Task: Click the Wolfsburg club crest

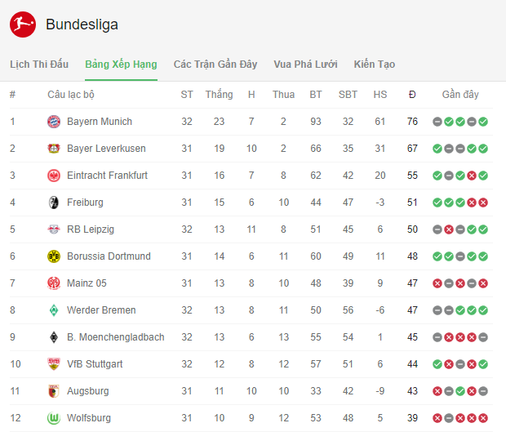Action: tap(54, 418)
